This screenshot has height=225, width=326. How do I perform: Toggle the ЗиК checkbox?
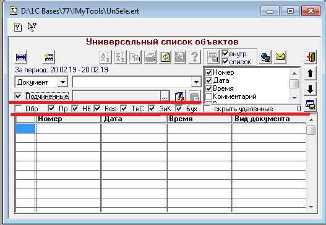click(152, 108)
